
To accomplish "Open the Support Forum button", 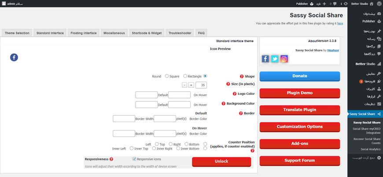I will click(x=300, y=160).
